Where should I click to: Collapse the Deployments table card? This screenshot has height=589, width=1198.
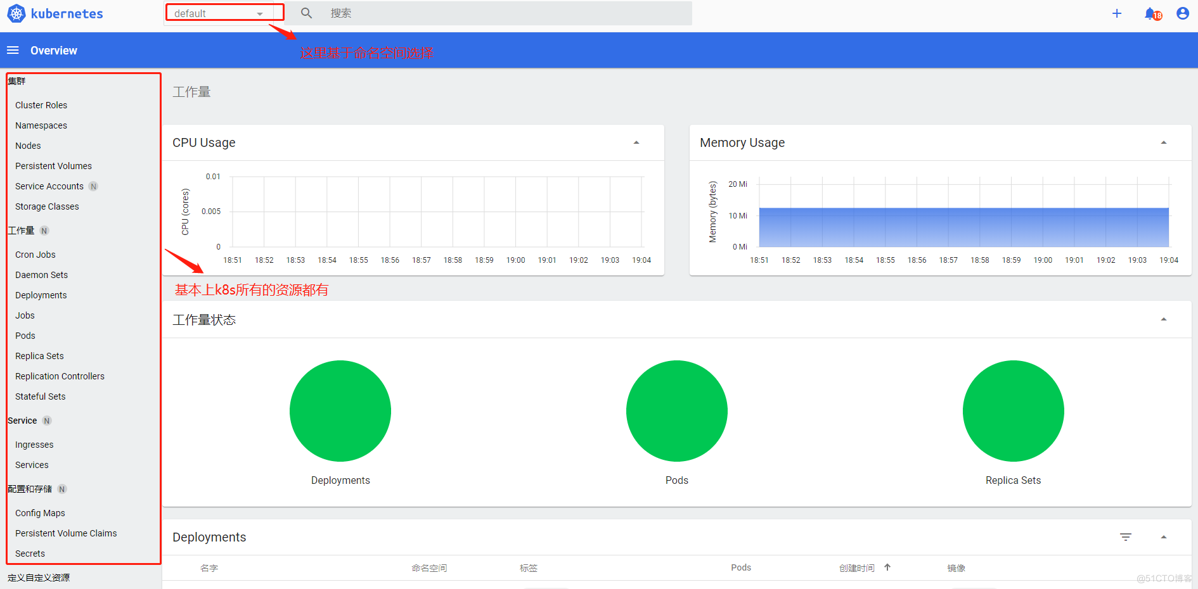tap(1164, 537)
